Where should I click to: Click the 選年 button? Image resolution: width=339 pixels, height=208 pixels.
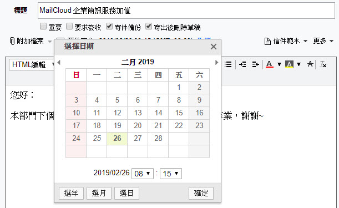click(x=71, y=193)
